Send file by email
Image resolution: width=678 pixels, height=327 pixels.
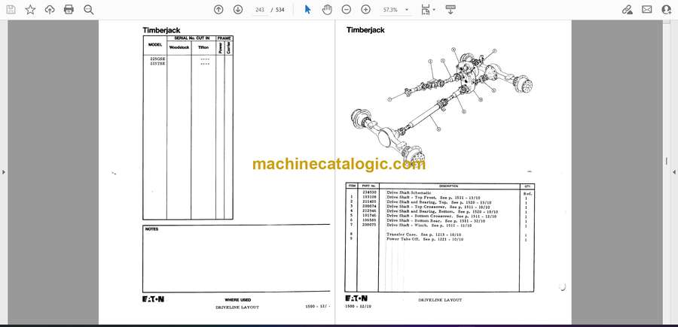(647, 10)
